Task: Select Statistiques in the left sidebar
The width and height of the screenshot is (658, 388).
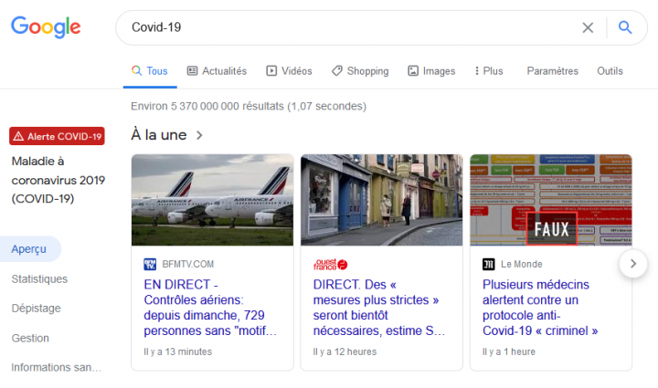Action: (39, 278)
